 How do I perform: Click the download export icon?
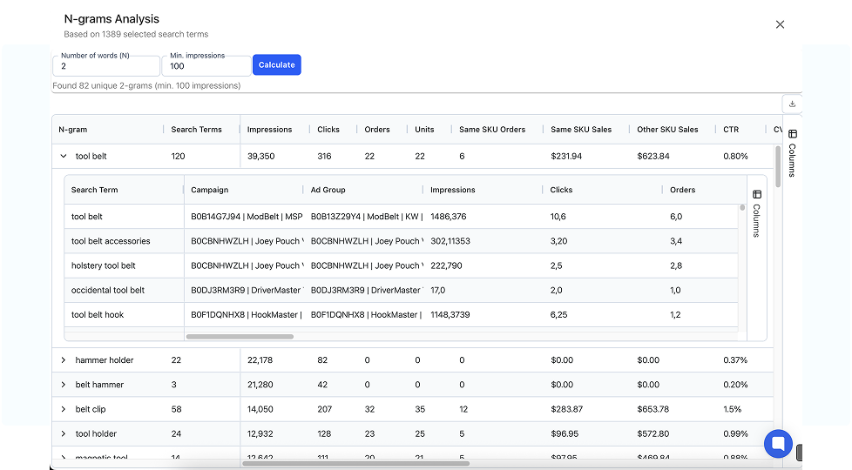coord(792,104)
